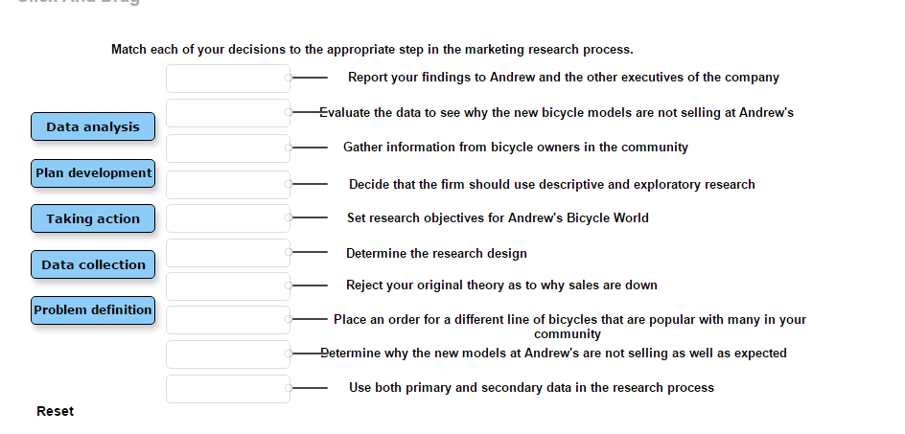Viewport: 905px width, 434px height.
Task: Click the box beside 'Set research objectives'
Action: pyautogui.click(x=227, y=218)
